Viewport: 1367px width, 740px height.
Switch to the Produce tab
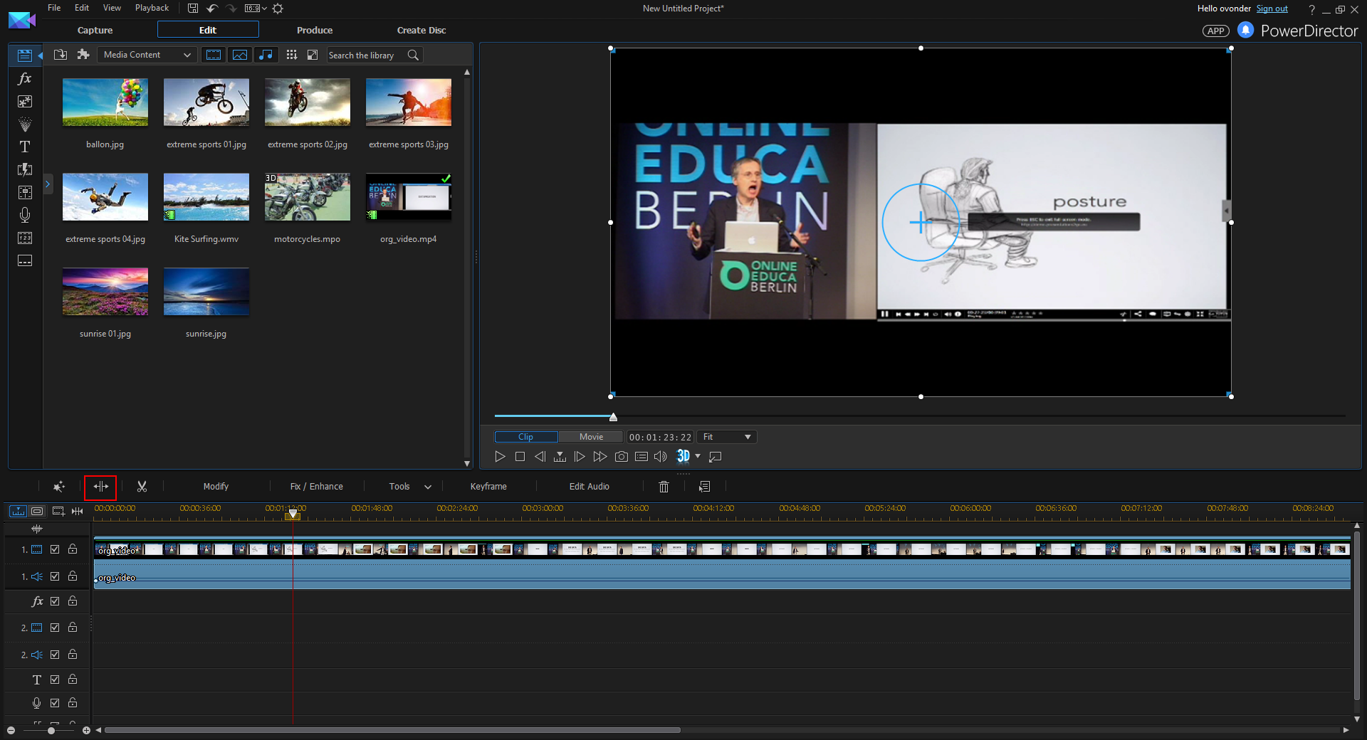click(x=315, y=30)
